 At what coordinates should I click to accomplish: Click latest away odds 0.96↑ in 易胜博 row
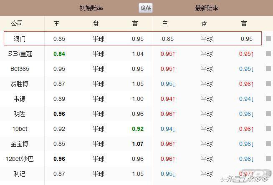pos(246,84)
